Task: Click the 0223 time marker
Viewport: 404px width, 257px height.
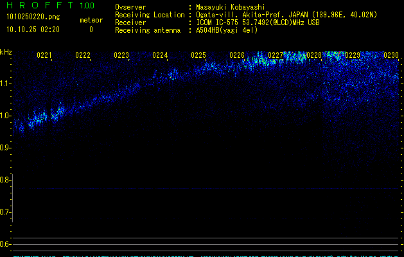Action: click(121, 55)
